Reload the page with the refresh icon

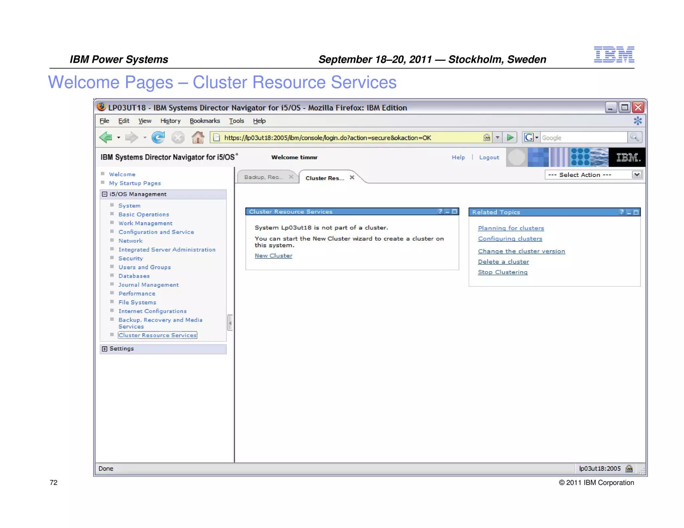(x=158, y=137)
